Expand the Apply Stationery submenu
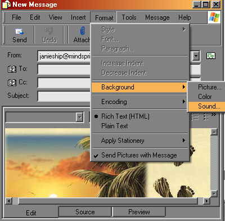Screen dimensions: 225x221 click(x=140, y=141)
